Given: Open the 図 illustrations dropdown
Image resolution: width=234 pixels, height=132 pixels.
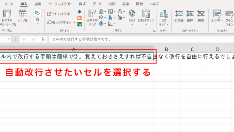Looking at the screenshot, I should click(x=37, y=17).
